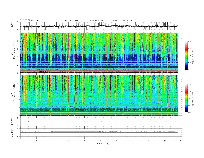
Task: Click inside the ch.1 spectrogram image
Action: (x=99, y=53)
